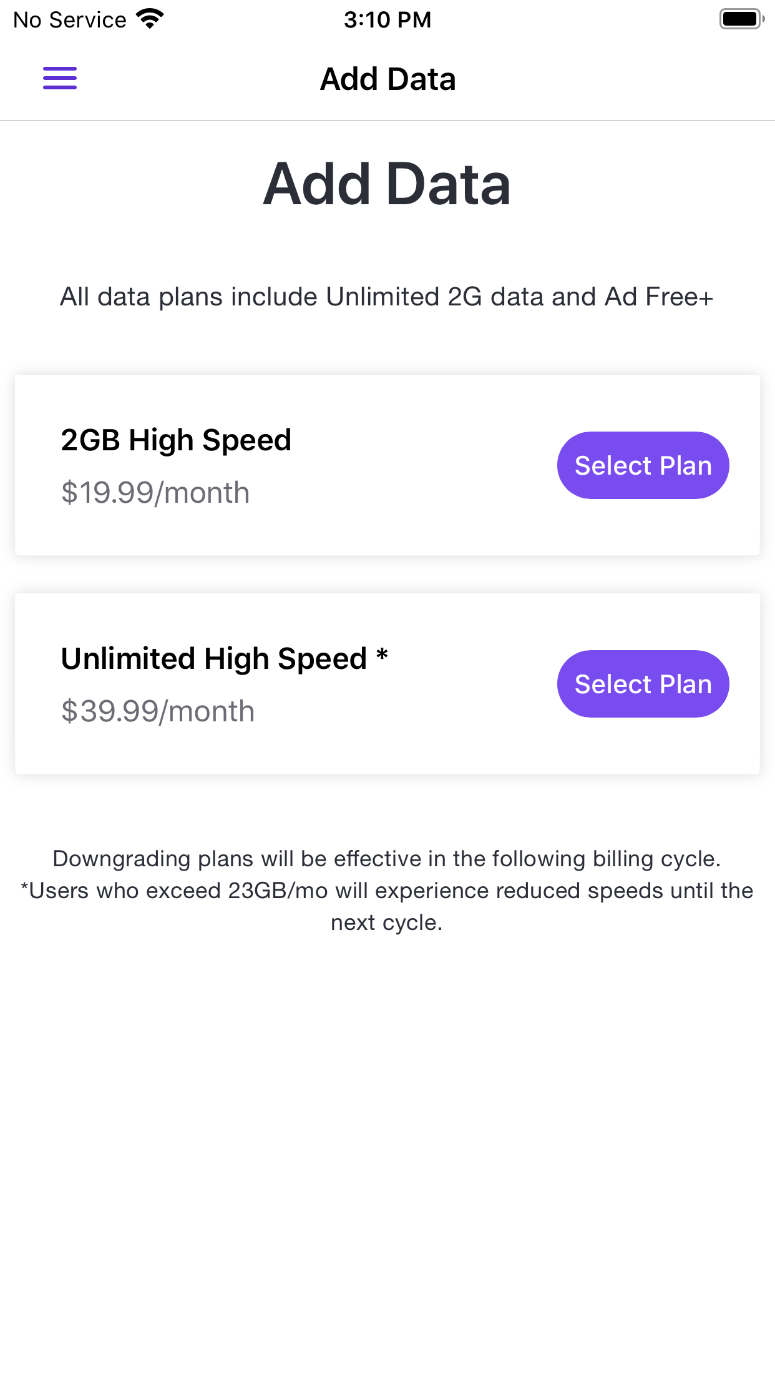Screen dimensions: 775x1379
Task: Select Plan for 2GB High Speed
Action: pyautogui.click(x=643, y=465)
